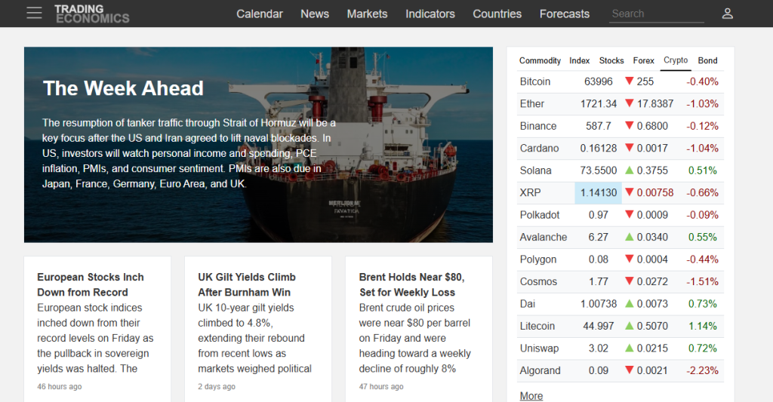
Task: Click the '46 hours ago' timestamp
Action: (60, 387)
